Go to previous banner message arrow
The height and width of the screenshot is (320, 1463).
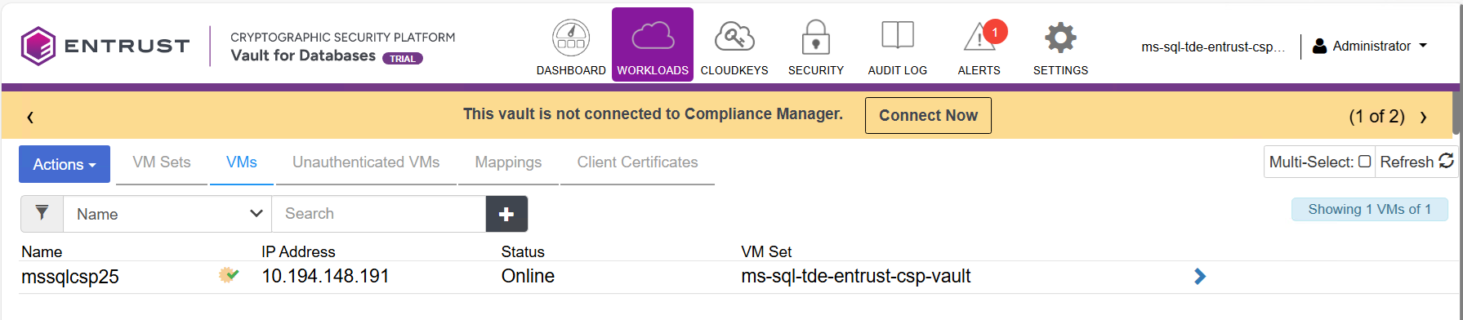[30, 117]
